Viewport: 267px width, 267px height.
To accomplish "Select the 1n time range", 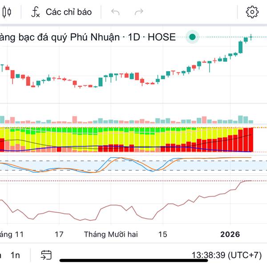I will pos(16,255).
